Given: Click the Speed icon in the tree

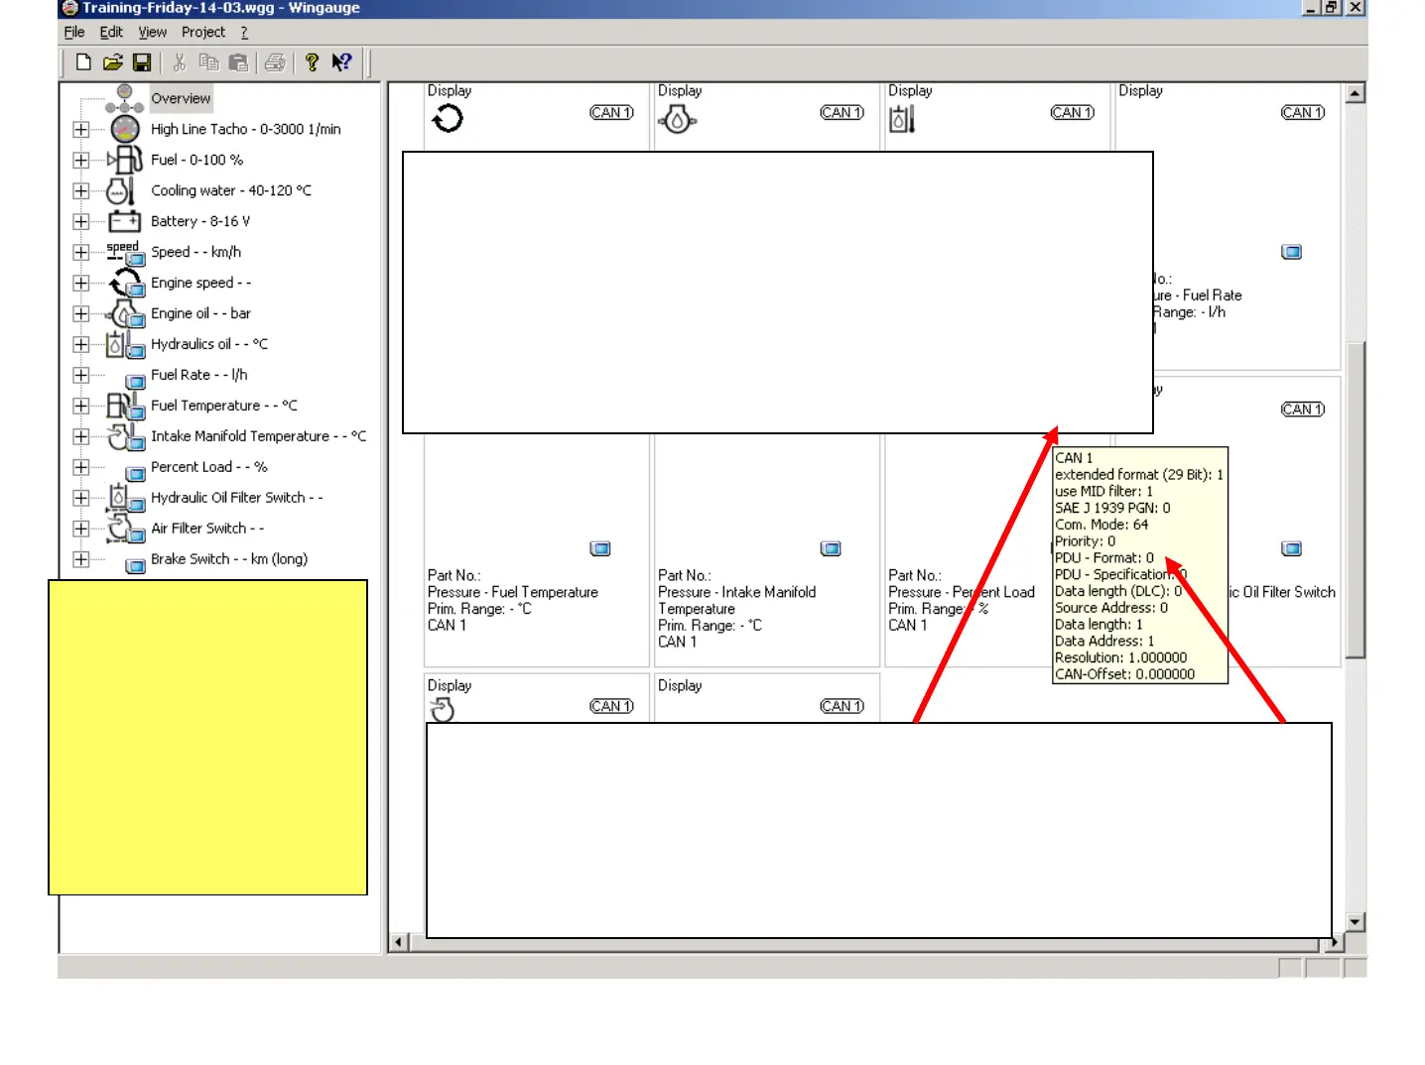Looking at the screenshot, I should (x=125, y=252).
